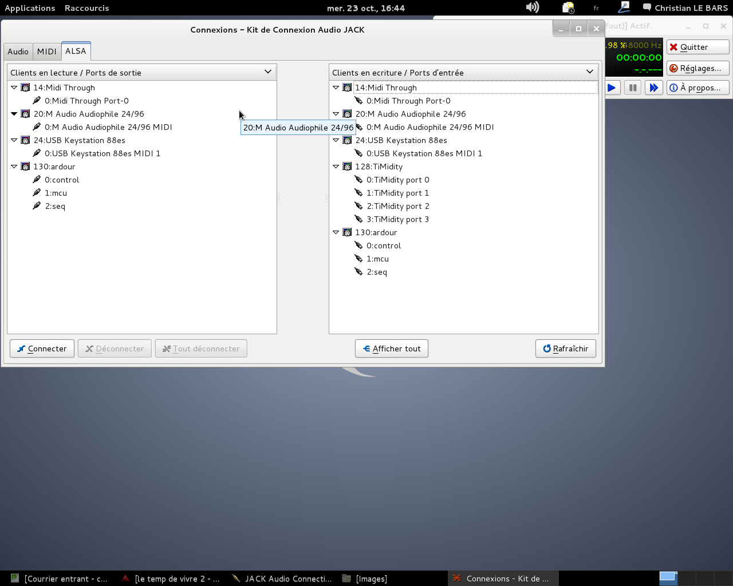Click the input ports column header arrow
733x586 pixels.
(589, 72)
